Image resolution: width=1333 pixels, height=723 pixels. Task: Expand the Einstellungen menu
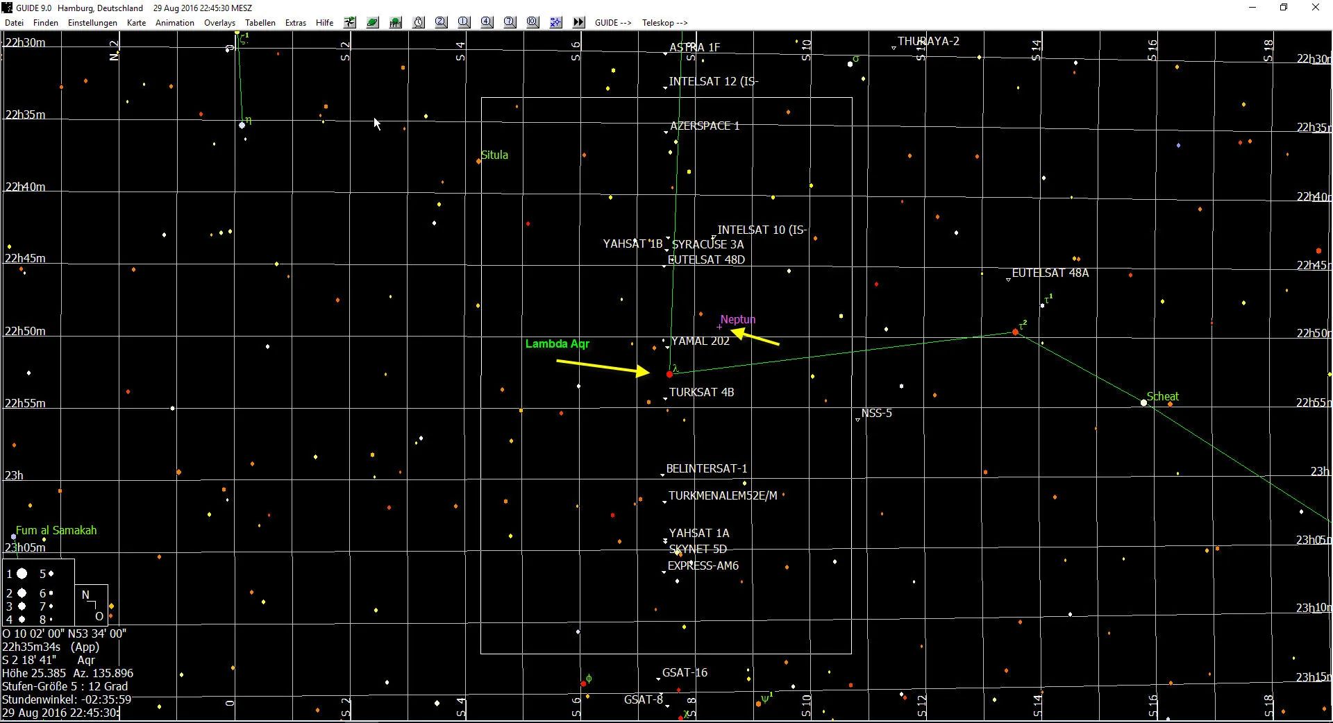click(92, 23)
